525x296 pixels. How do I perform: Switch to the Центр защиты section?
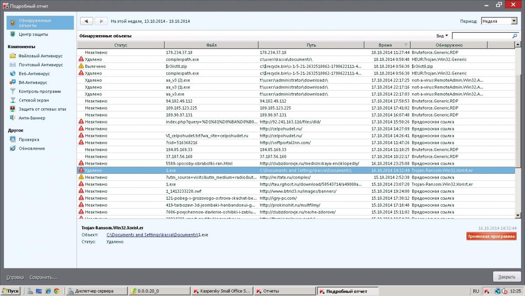click(x=33, y=34)
